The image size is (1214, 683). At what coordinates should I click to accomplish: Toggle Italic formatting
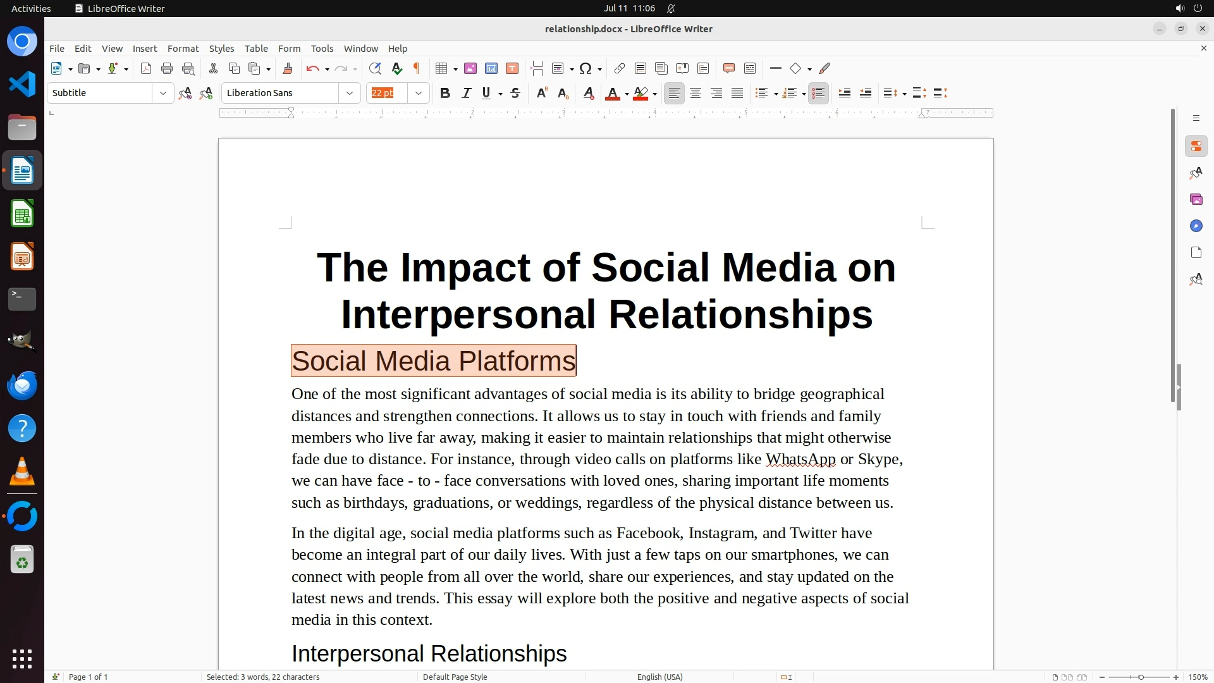[x=466, y=94]
